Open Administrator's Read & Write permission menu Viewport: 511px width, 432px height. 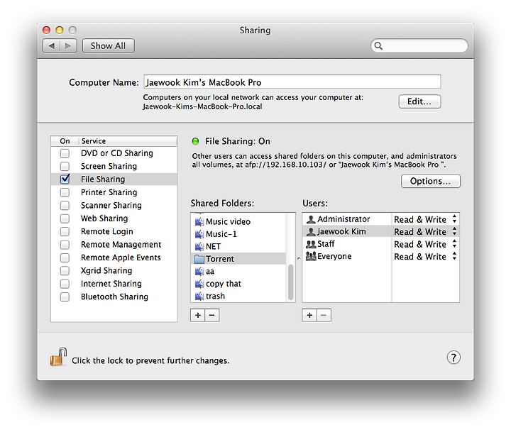click(x=425, y=219)
